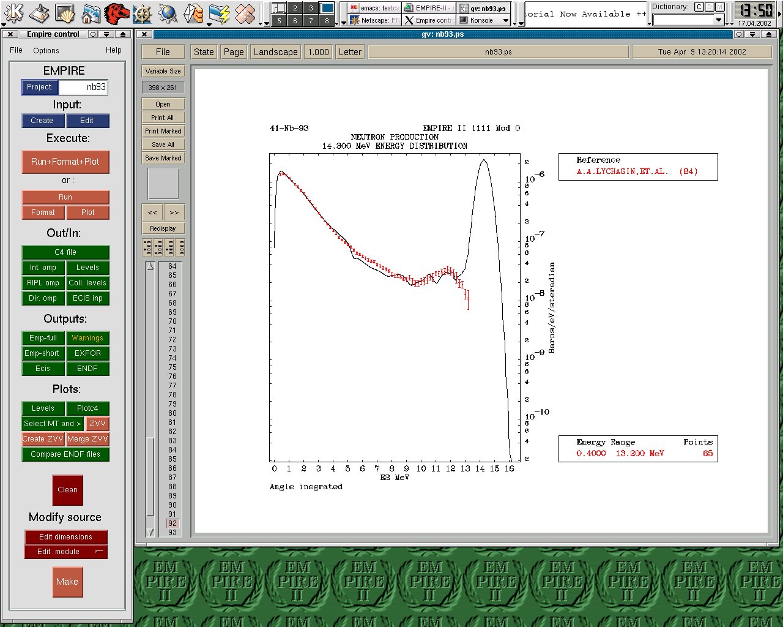783x627 pixels.
Task: Click the globe with gear icon
Action: [168, 13]
